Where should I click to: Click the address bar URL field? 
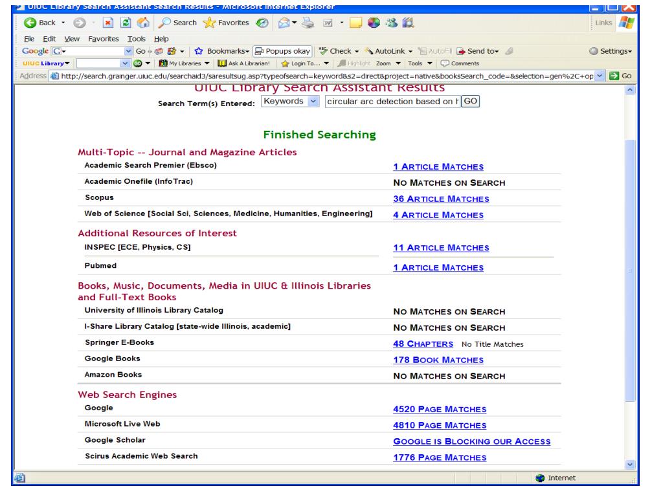tap(327, 76)
